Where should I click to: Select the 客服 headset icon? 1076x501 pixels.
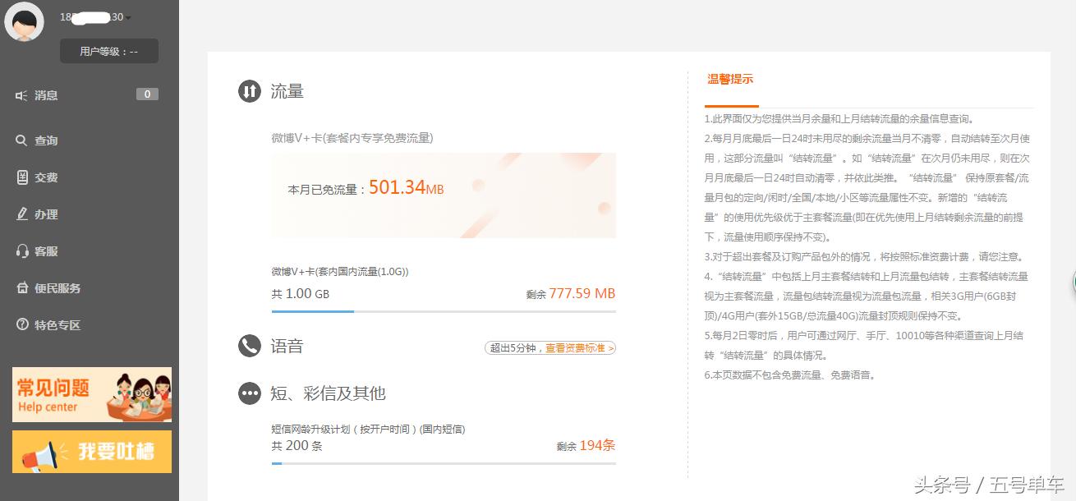coord(21,251)
